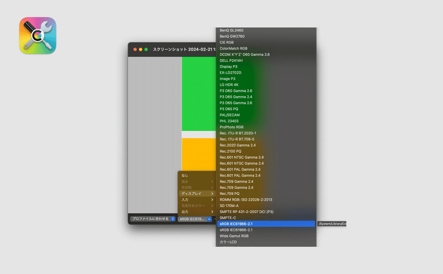The height and width of the screenshot is (274, 443).
Task: Zoom the window with green titlebar button
Action: (x=146, y=49)
